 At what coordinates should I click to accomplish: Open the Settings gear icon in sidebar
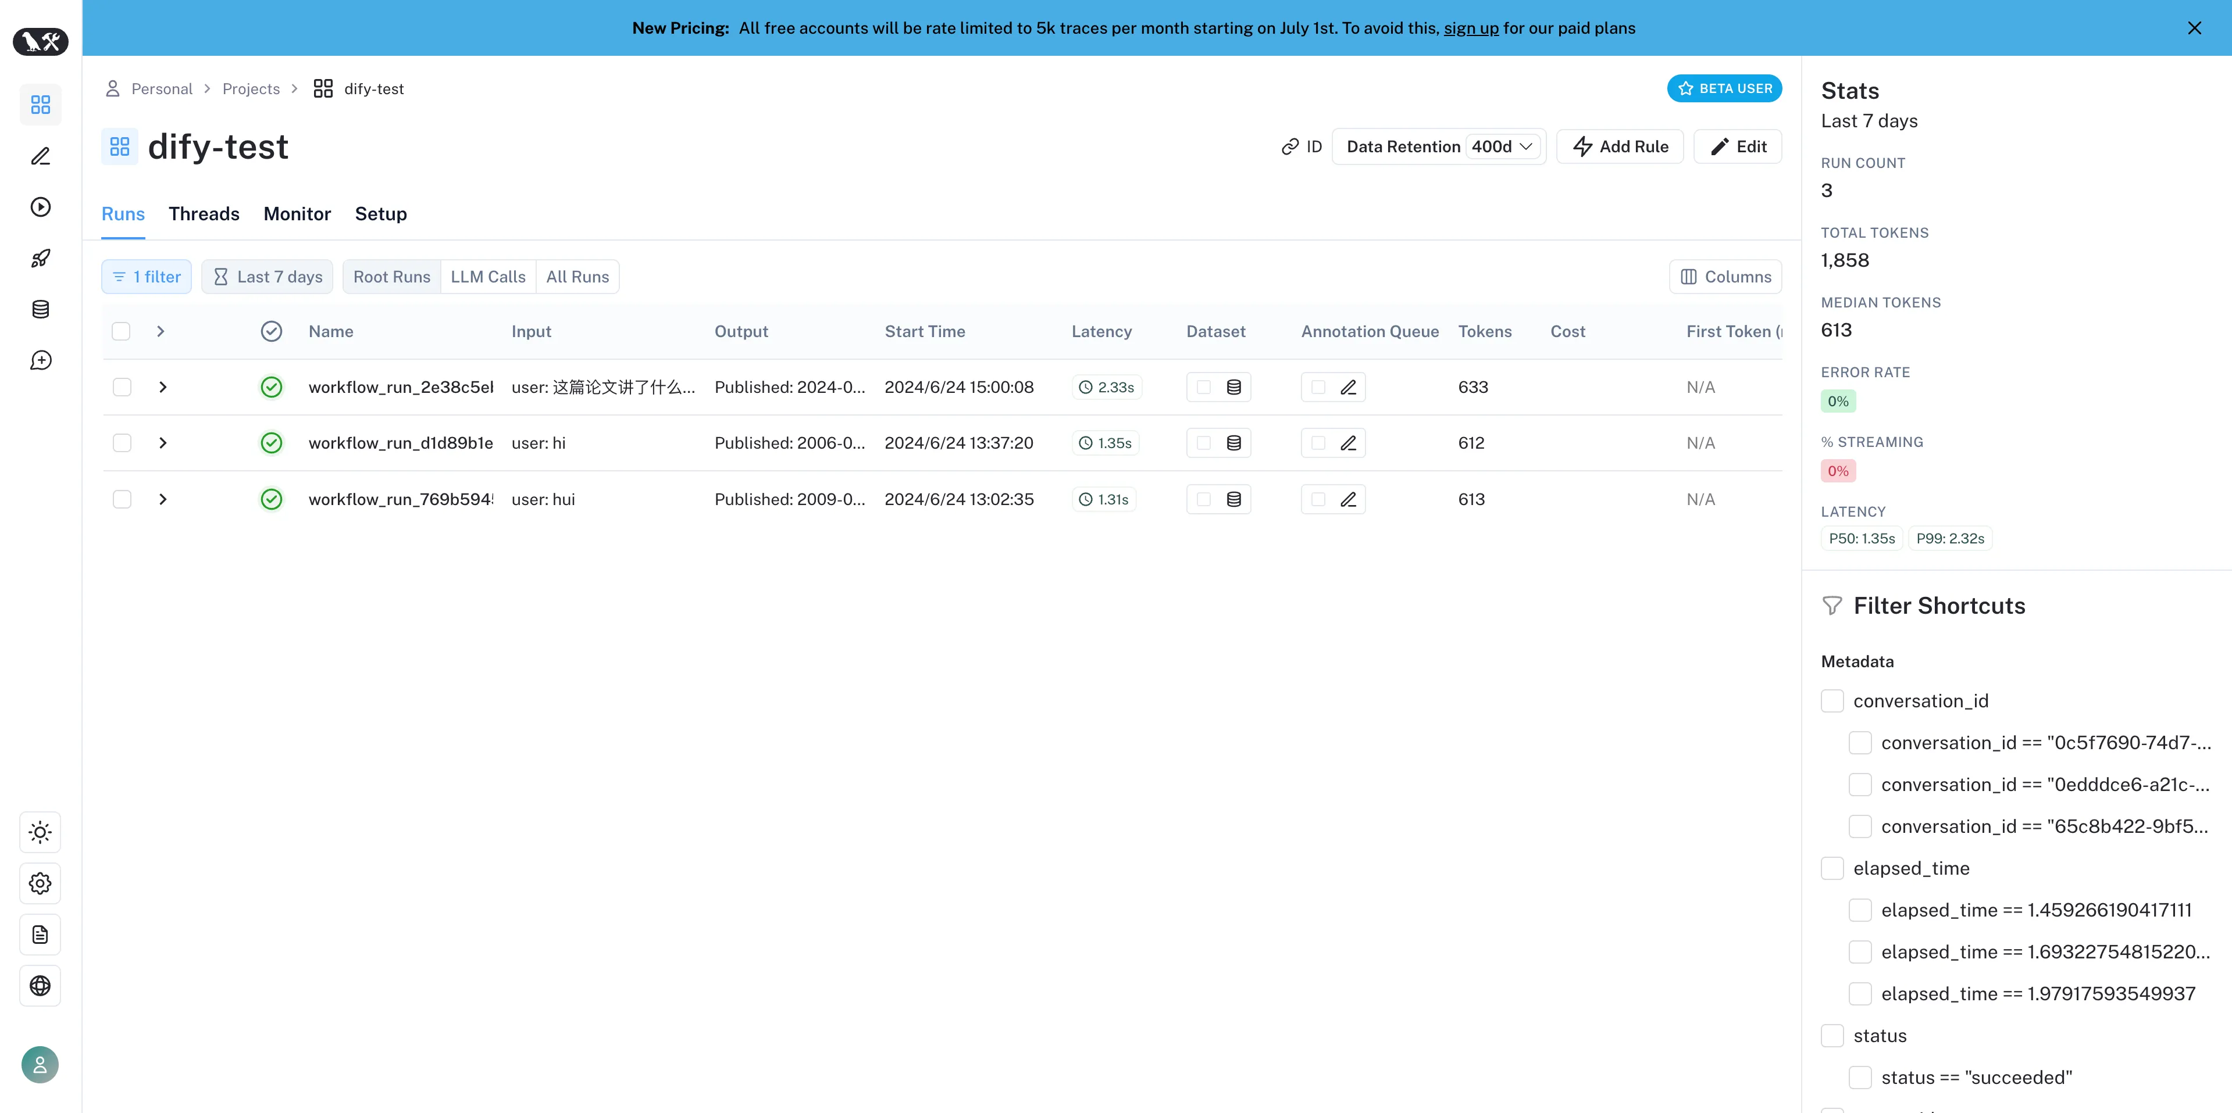pyautogui.click(x=41, y=883)
